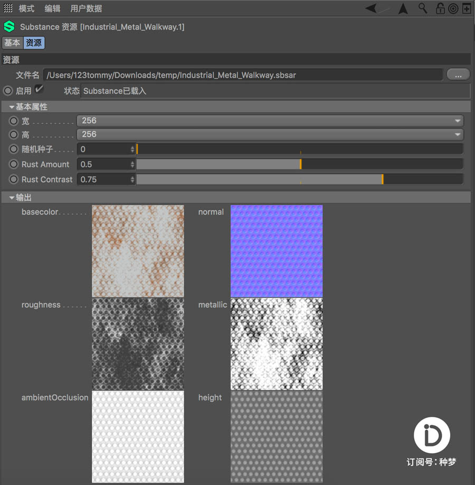Open a new attribute manager panel

[x=467, y=8]
